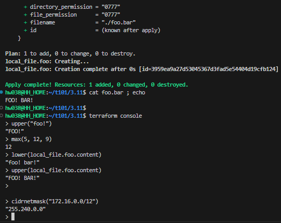Click the gray decoration circle beside the empty prompt line
The image size is (281, 223).
pos(2,108)
